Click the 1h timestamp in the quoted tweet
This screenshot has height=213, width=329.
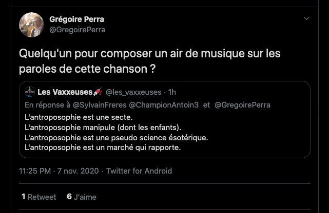[x=172, y=92]
